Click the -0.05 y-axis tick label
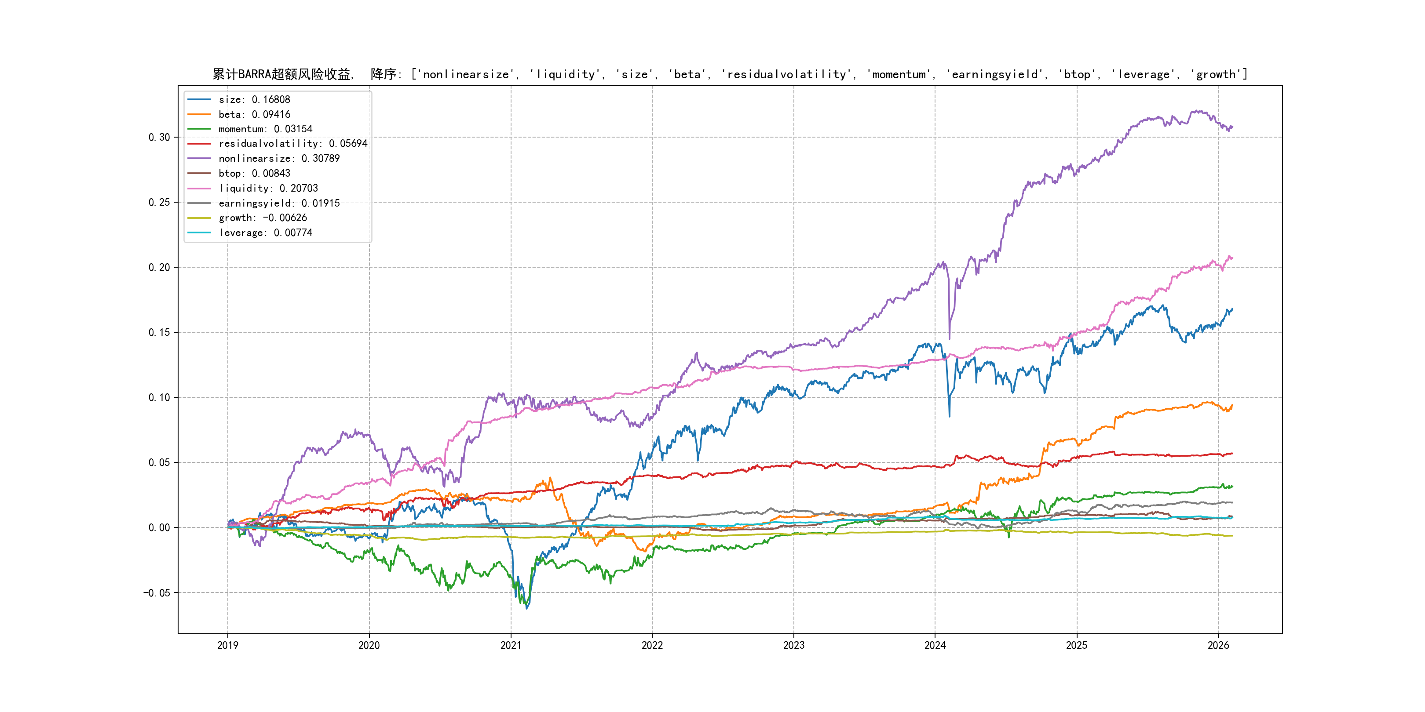 click(x=157, y=593)
